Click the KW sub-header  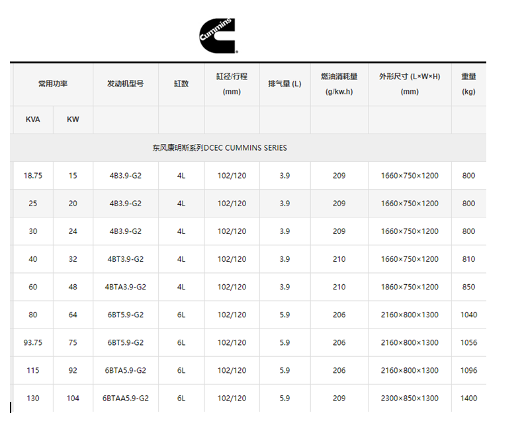point(73,120)
